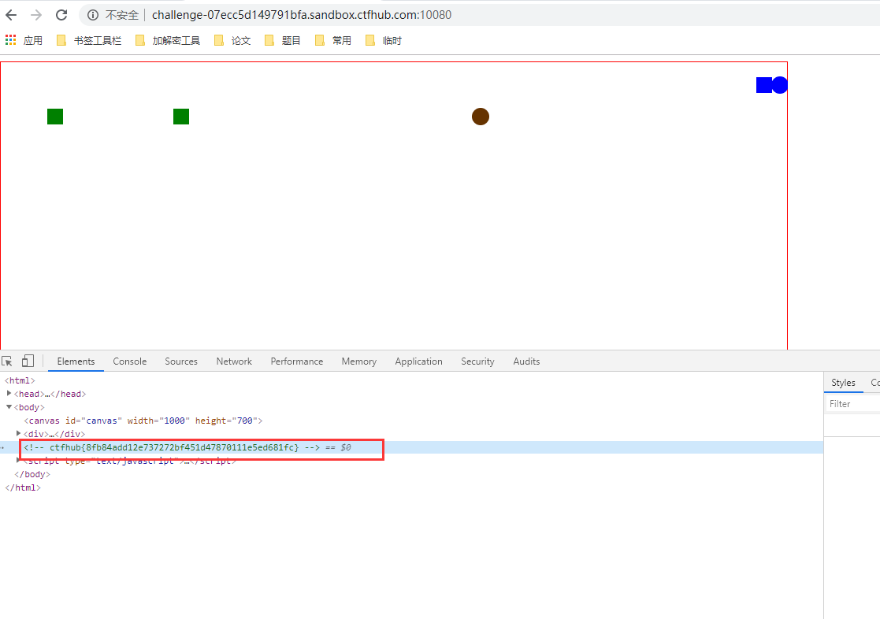Switch to the Sources panel
The height and width of the screenshot is (619, 880).
[180, 361]
